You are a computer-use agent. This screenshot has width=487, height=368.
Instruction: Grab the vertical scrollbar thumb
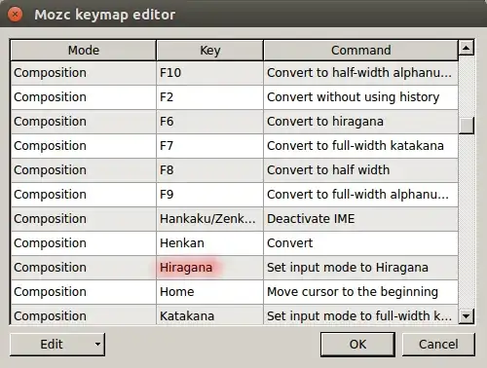467,126
